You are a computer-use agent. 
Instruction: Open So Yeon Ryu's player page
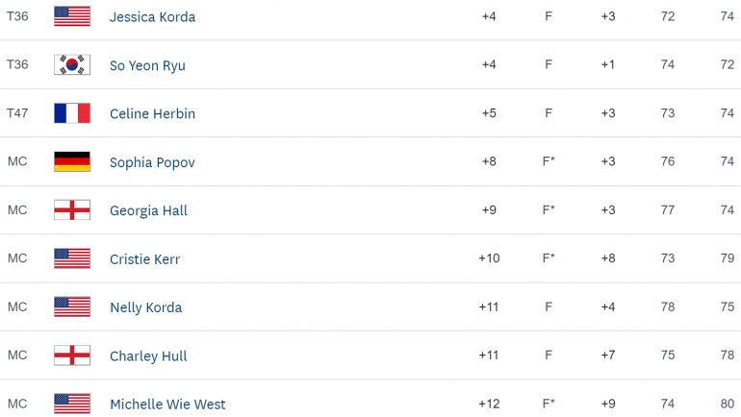(x=147, y=65)
